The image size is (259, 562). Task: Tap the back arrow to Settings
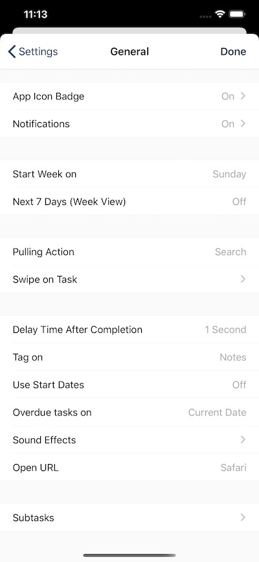pos(12,52)
